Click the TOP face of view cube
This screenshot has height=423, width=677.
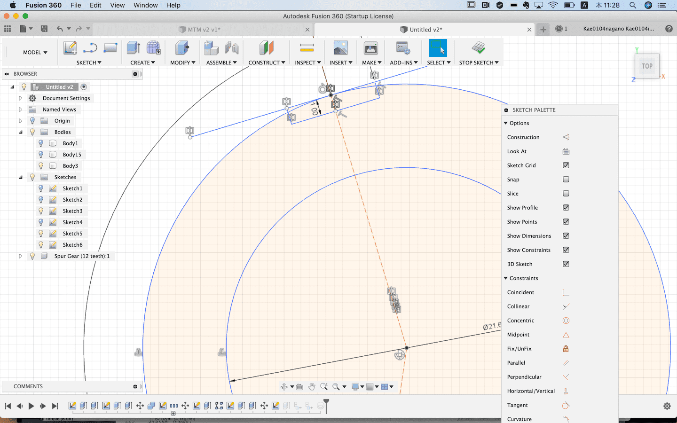[x=647, y=66]
